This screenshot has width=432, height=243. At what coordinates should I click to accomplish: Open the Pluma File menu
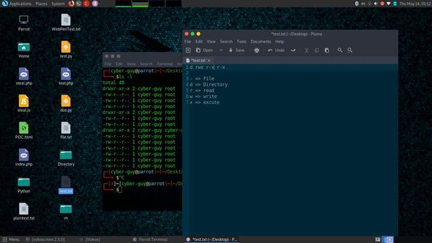click(188, 42)
